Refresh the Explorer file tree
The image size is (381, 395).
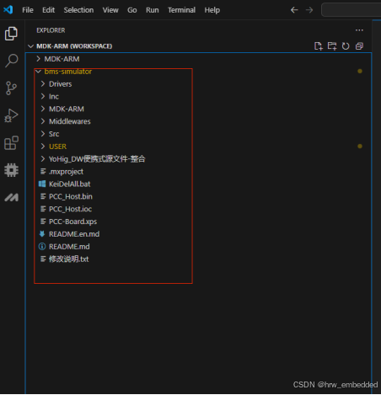point(346,46)
